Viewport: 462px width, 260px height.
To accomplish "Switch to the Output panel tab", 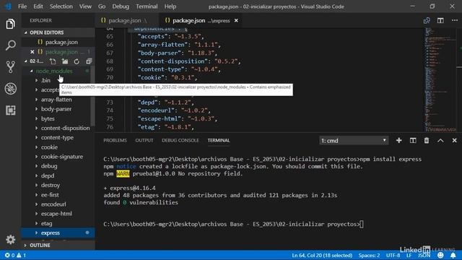I will tap(144, 141).
